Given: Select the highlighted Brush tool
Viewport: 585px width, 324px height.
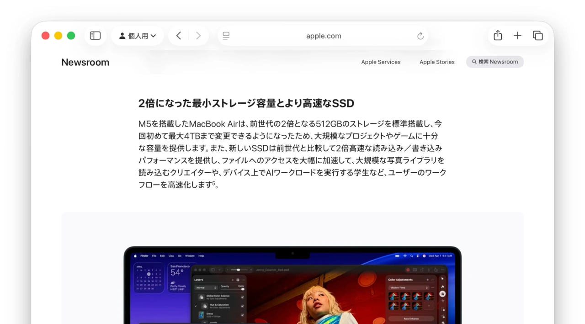Looking at the screenshot, I should tap(442, 294).
